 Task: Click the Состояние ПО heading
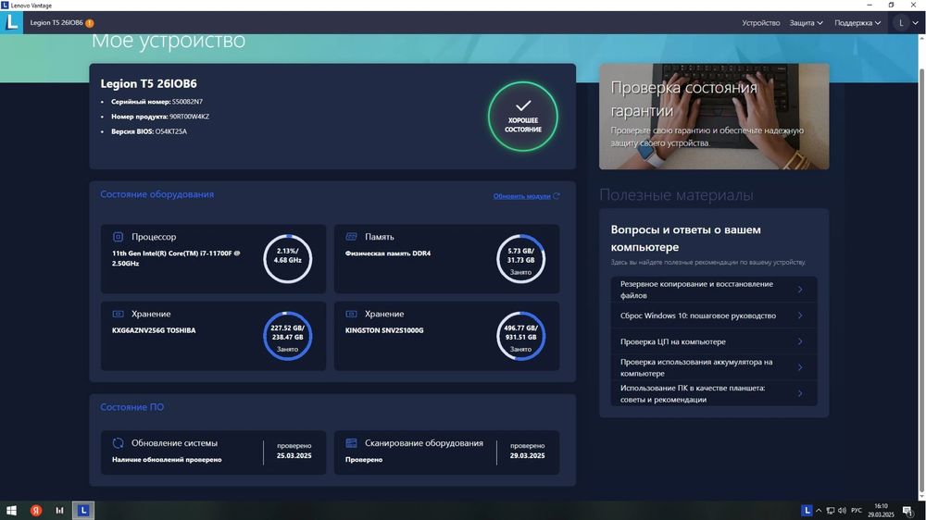[132, 407]
